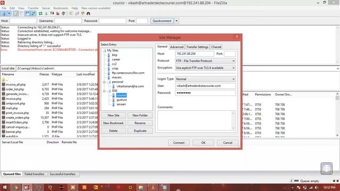
Task: Toggle the synchronized browsing icon
Action: pyautogui.click(x=83, y=14)
